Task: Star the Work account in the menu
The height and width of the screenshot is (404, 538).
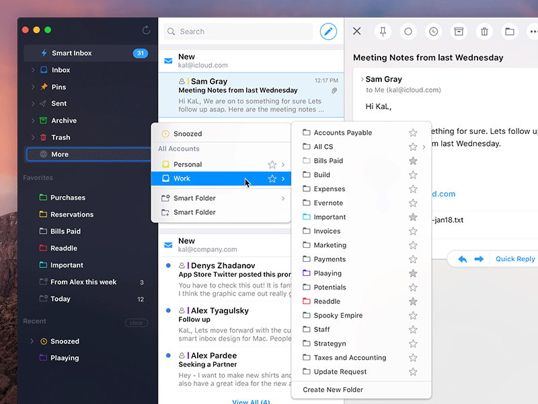Action: [x=272, y=178]
